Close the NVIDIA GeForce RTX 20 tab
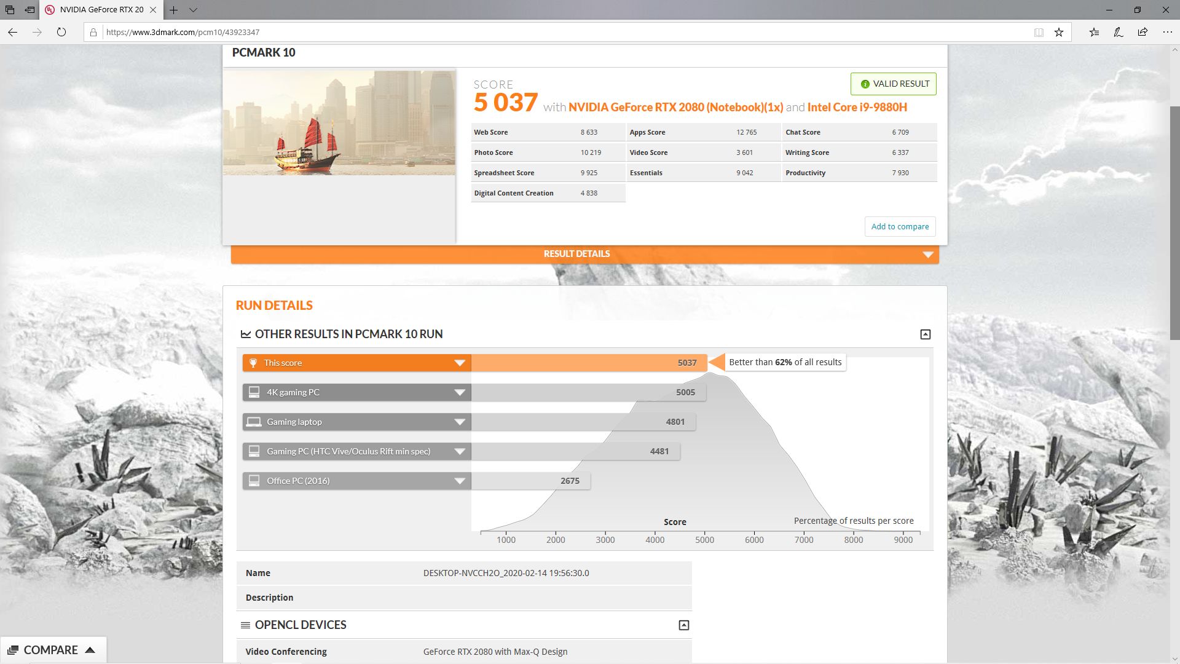Image resolution: width=1180 pixels, height=664 pixels. [153, 10]
